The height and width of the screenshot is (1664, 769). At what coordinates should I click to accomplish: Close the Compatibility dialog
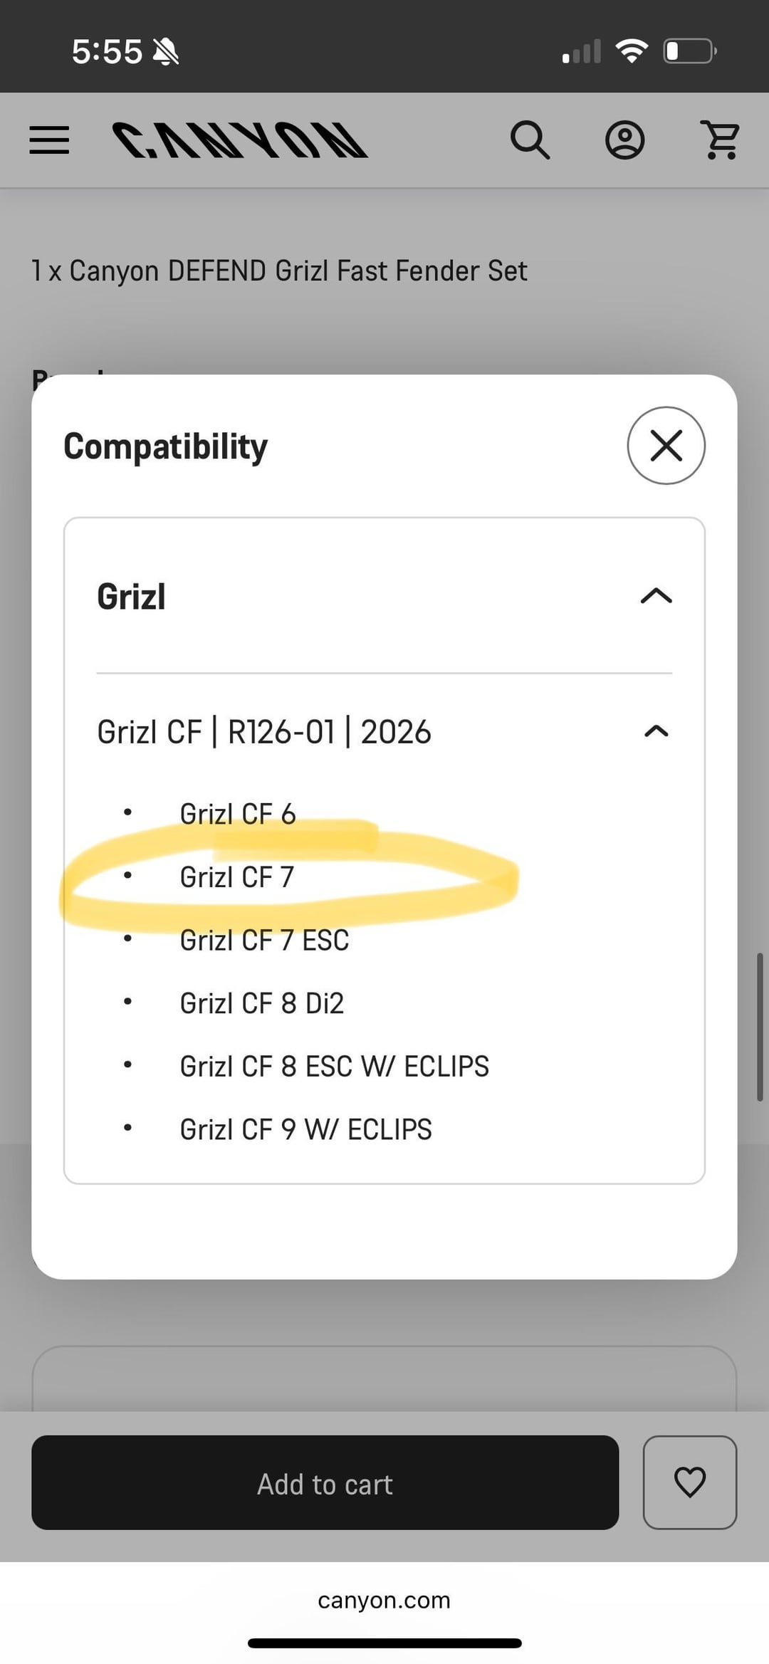666,446
